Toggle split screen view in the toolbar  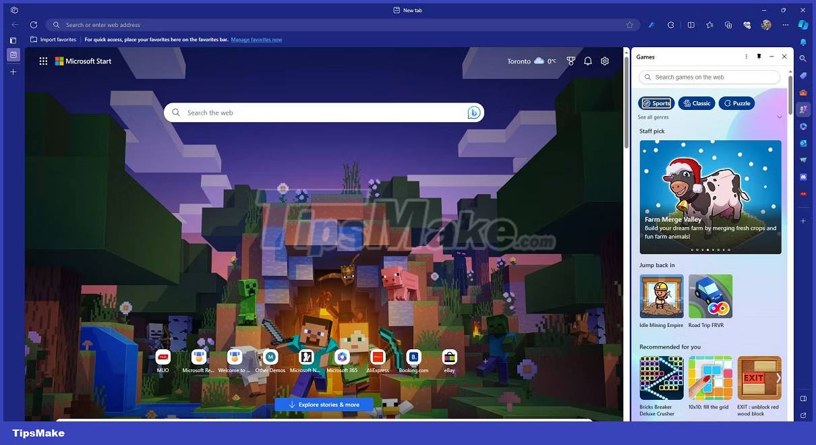pos(691,24)
